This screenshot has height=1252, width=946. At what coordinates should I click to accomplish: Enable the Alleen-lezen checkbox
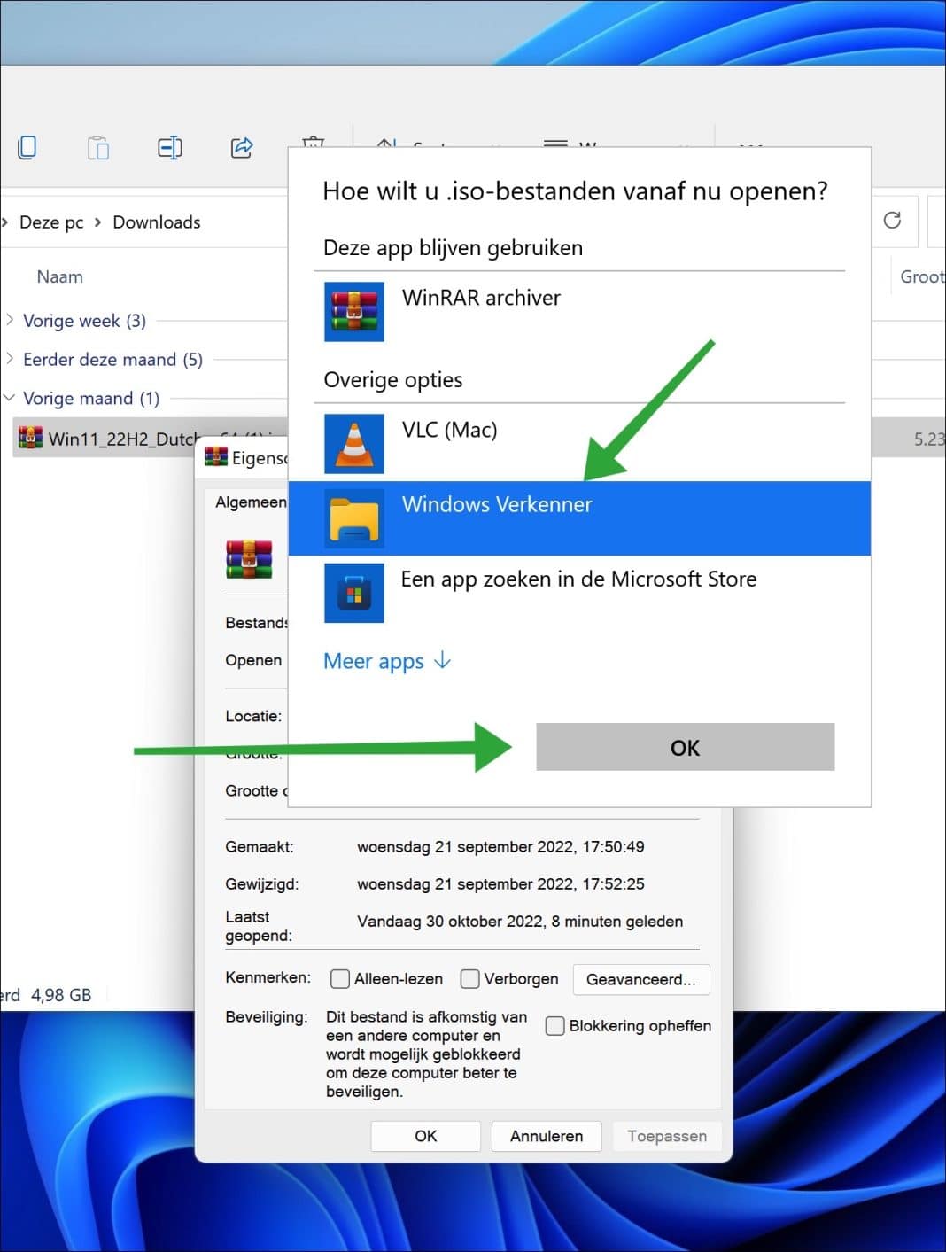pyautogui.click(x=340, y=978)
